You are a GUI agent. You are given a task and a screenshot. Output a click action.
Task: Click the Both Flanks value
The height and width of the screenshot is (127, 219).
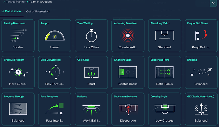click(164, 84)
